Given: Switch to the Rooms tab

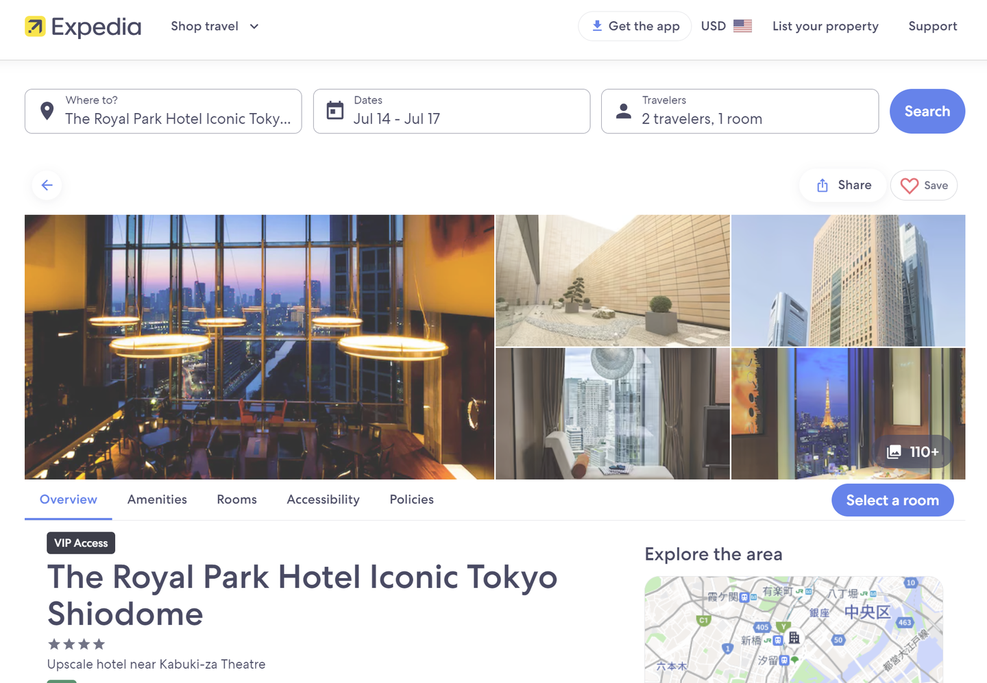Looking at the screenshot, I should 236,499.
